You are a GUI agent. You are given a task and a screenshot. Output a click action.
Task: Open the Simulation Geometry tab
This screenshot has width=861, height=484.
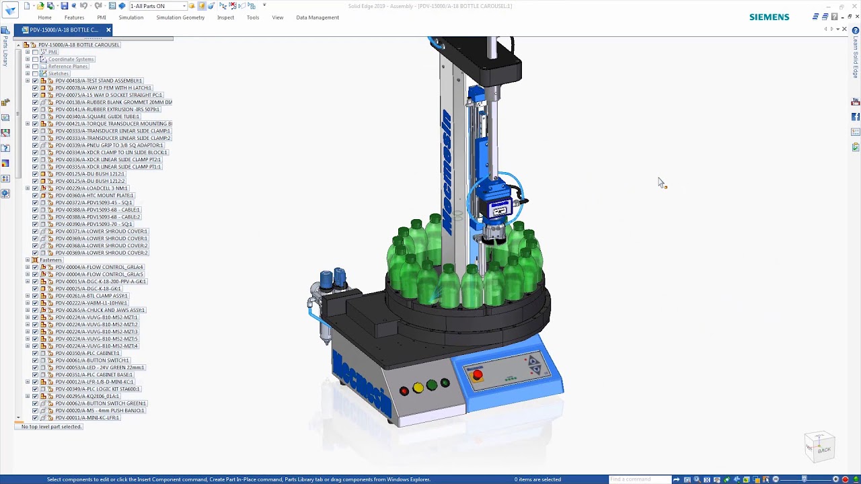tap(180, 17)
